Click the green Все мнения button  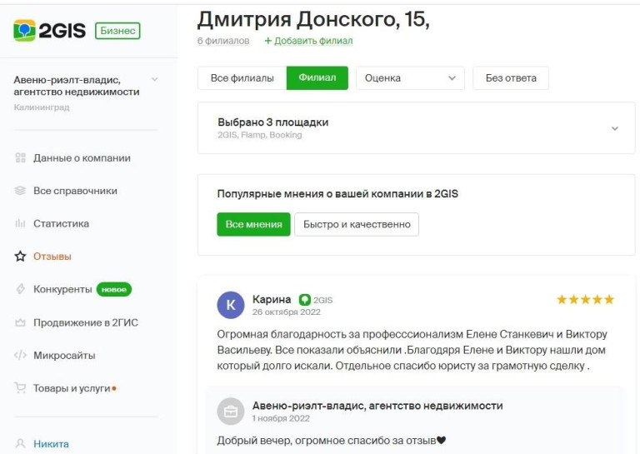[x=253, y=224]
